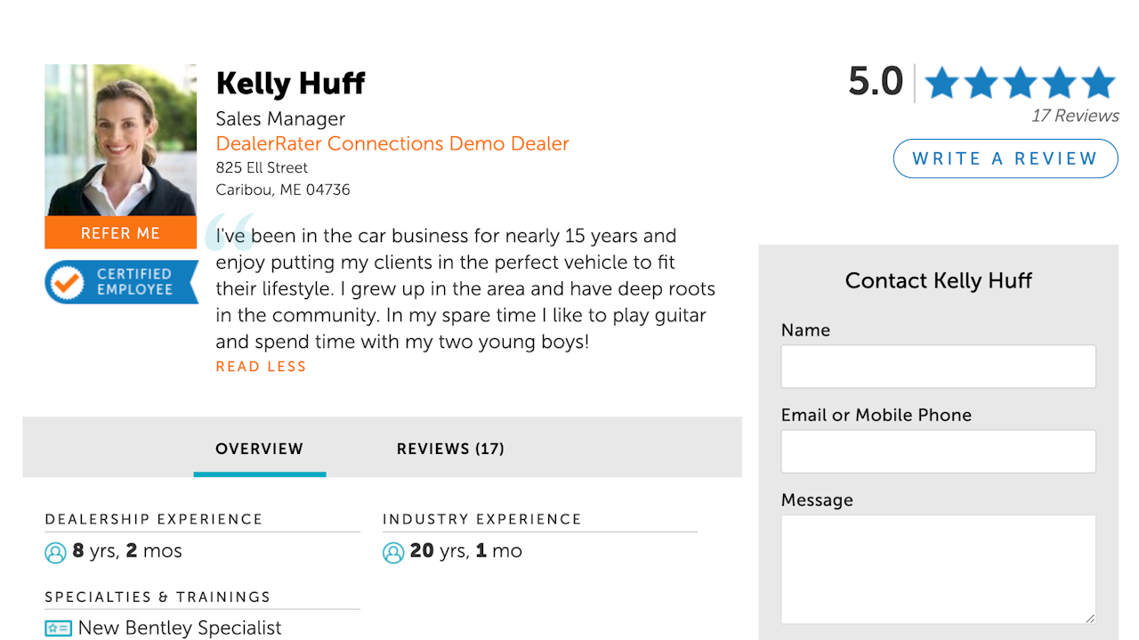1139x640 pixels.
Task: Click the Email or Mobile Phone field
Action: coord(938,451)
